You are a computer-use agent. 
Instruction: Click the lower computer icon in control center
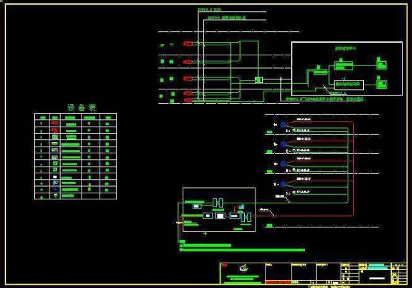[381, 83]
